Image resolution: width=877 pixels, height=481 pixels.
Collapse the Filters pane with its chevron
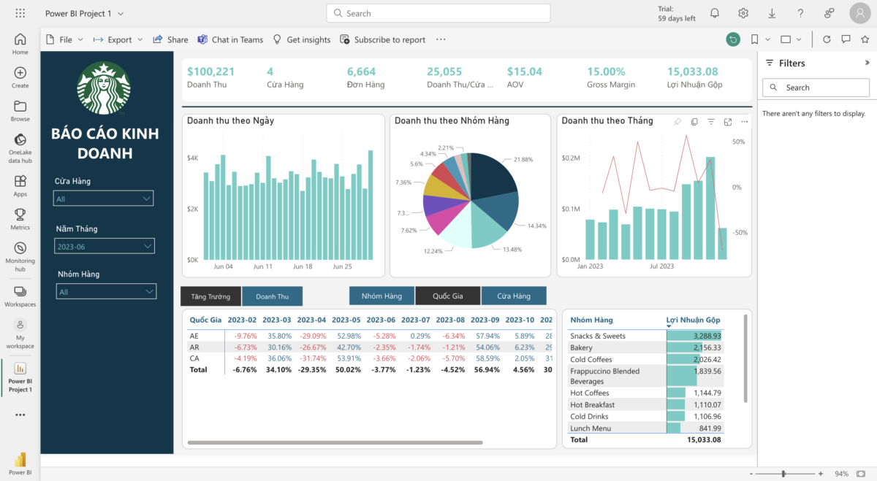point(867,63)
